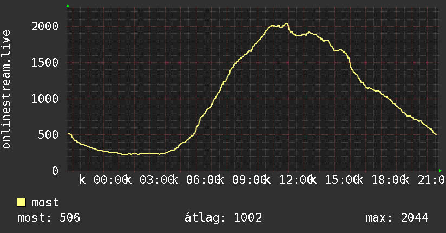Screen dimensions: 446x233
Task: Click the x-axis time label 18:00
Action: pos(388,180)
